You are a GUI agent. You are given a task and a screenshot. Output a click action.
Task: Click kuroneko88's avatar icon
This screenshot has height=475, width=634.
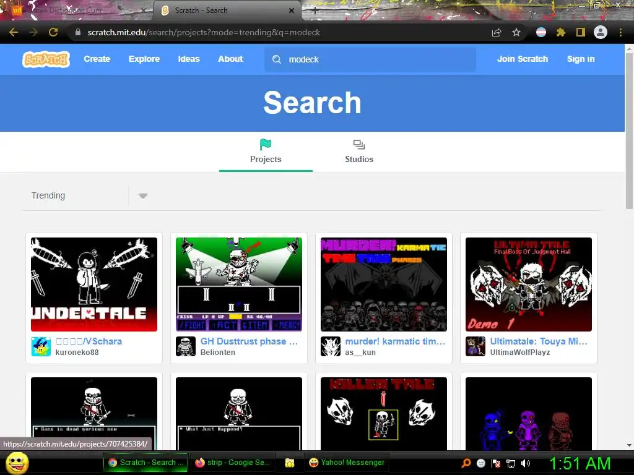click(41, 346)
